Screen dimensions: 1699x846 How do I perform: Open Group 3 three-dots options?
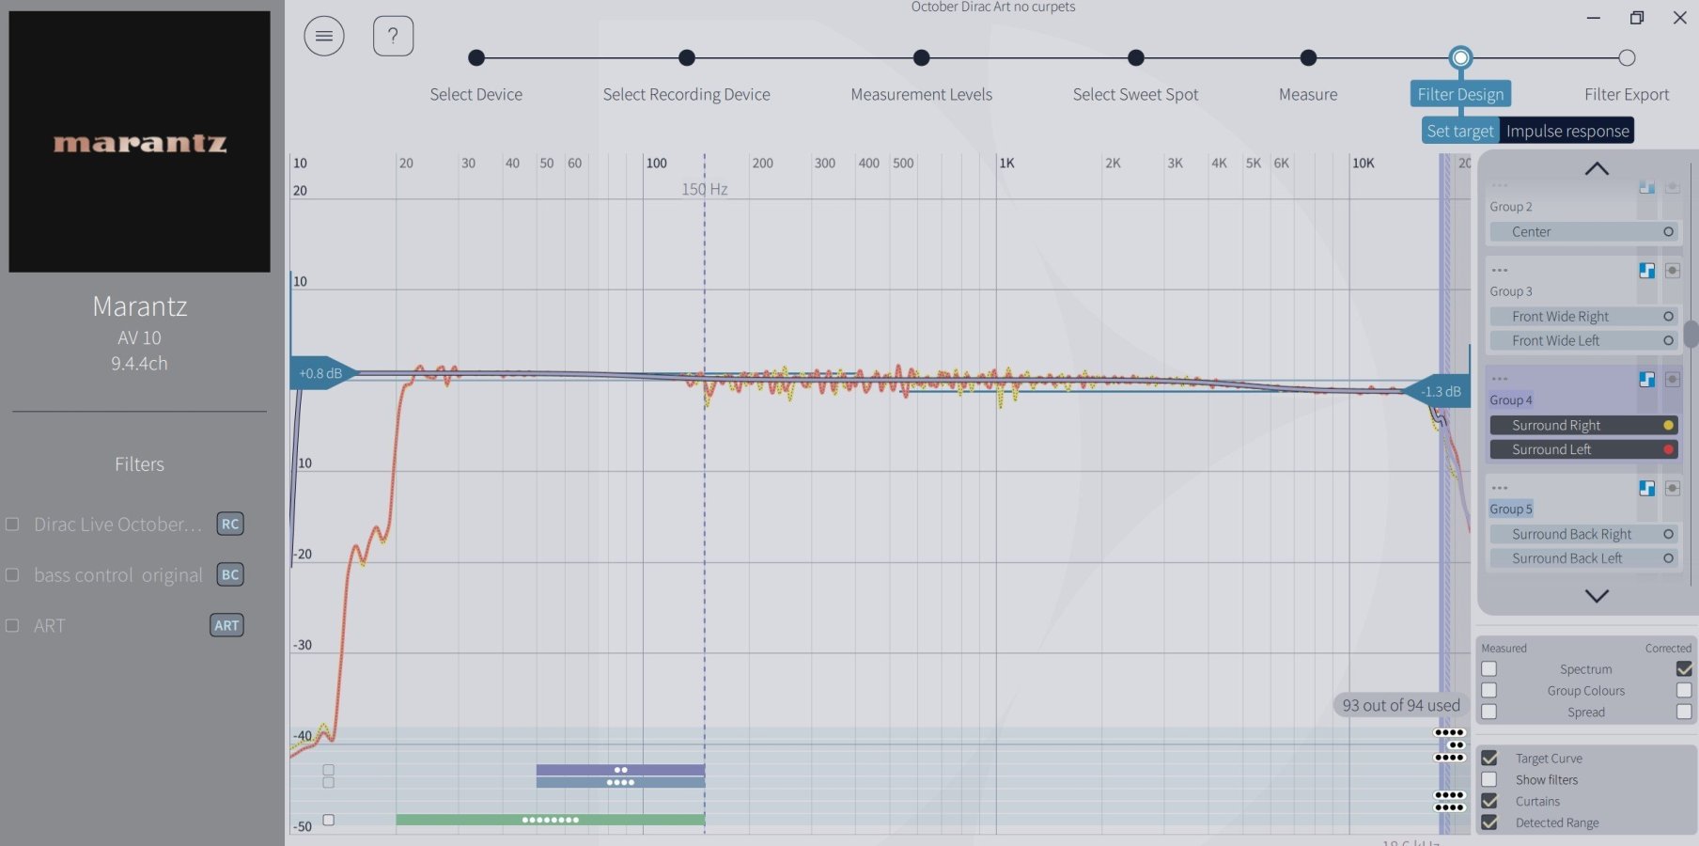pos(1500,271)
